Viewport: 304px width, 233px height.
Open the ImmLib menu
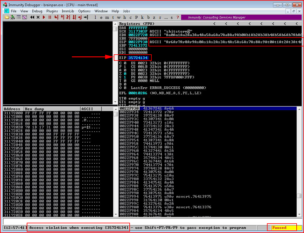coord(68,11)
